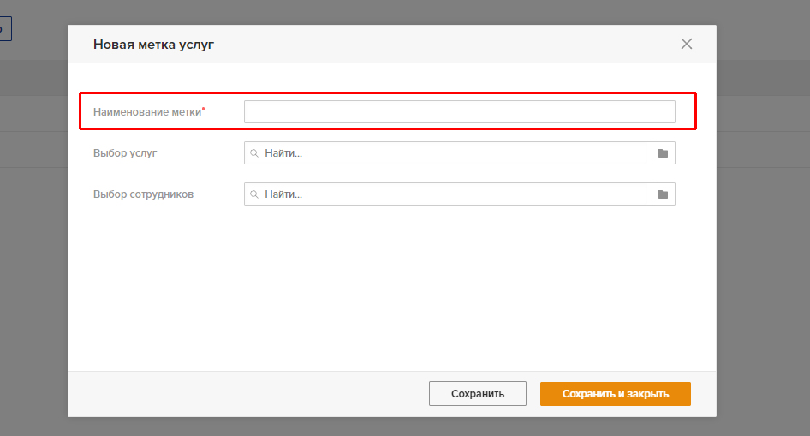Focus the Наименование метки text field
This screenshot has height=436, width=810.
[x=459, y=111]
